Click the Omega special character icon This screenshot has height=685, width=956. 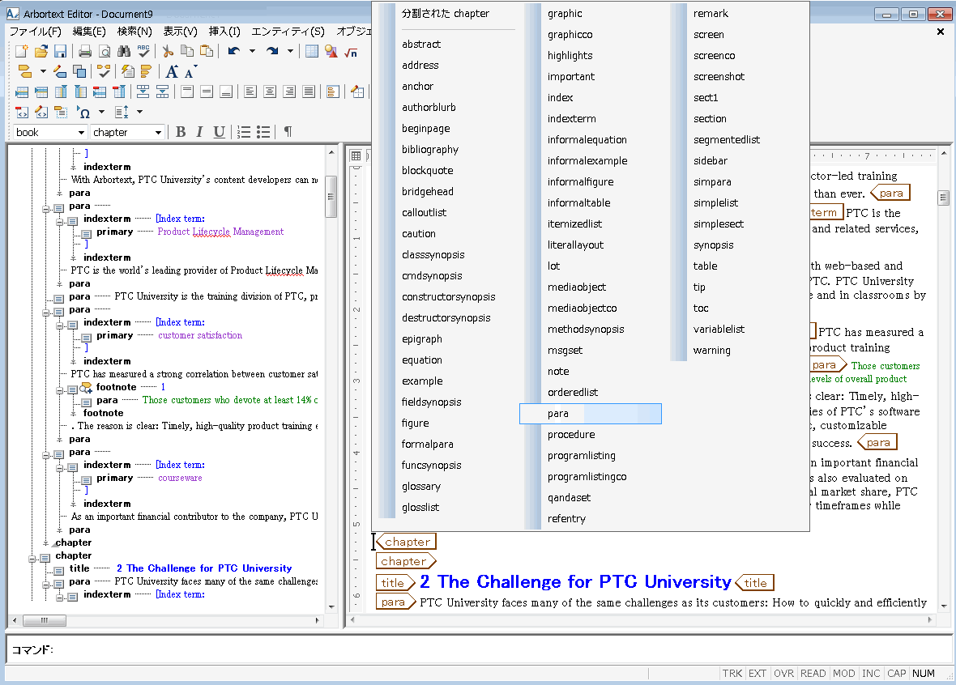83,112
